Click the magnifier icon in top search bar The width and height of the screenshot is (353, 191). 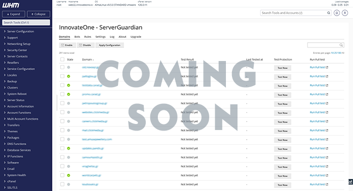(x=329, y=13)
